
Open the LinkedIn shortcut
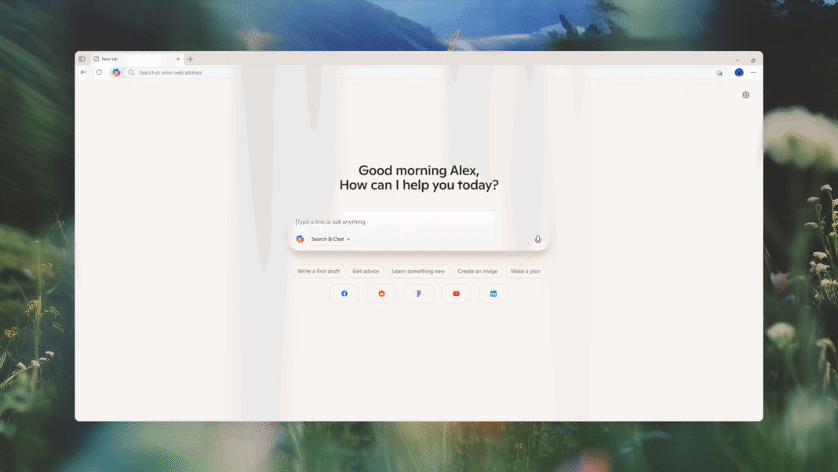click(x=494, y=293)
